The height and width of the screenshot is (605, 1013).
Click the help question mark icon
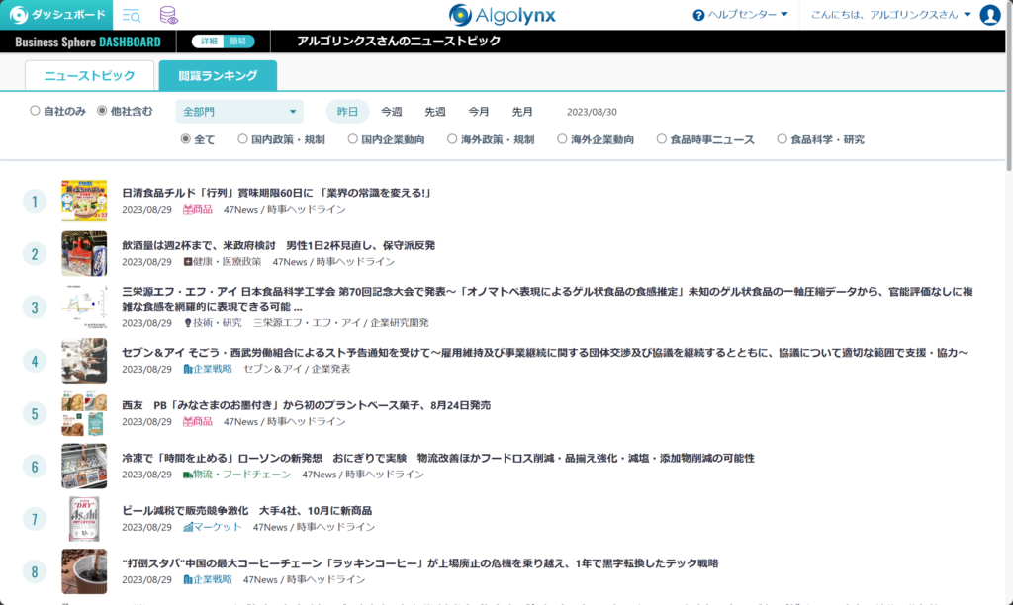click(698, 15)
